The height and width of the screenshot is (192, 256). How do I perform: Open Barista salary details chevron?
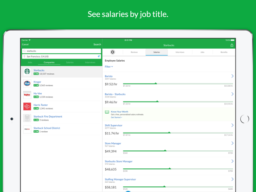click(232, 76)
